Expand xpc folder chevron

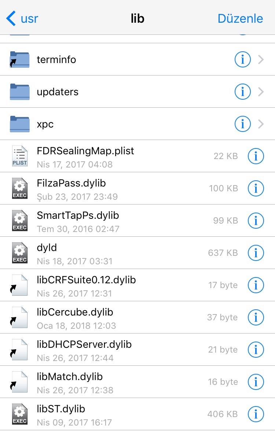(x=261, y=124)
